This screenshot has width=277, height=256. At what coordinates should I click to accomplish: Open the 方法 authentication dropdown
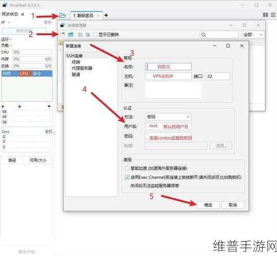(x=168, y=117)
